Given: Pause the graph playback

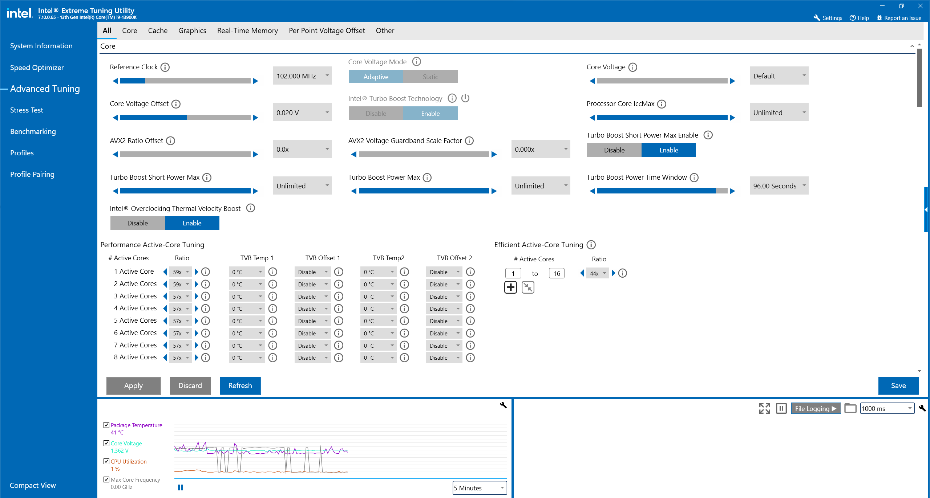Looking at the screenshot, I should pyautogui.click(x=181, y=487).
